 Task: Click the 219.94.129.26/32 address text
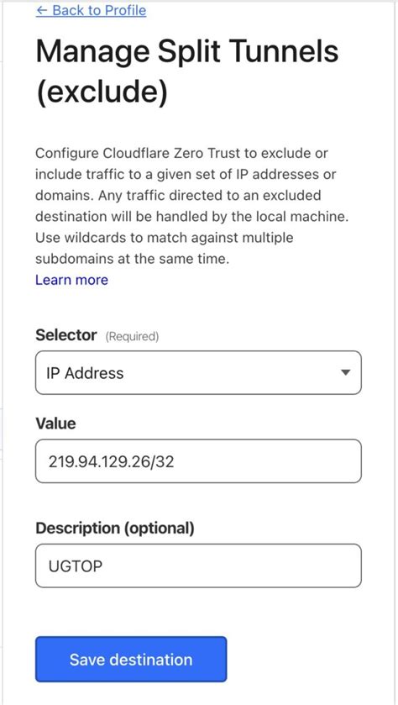pyautogui.click(x=110, y=462)
